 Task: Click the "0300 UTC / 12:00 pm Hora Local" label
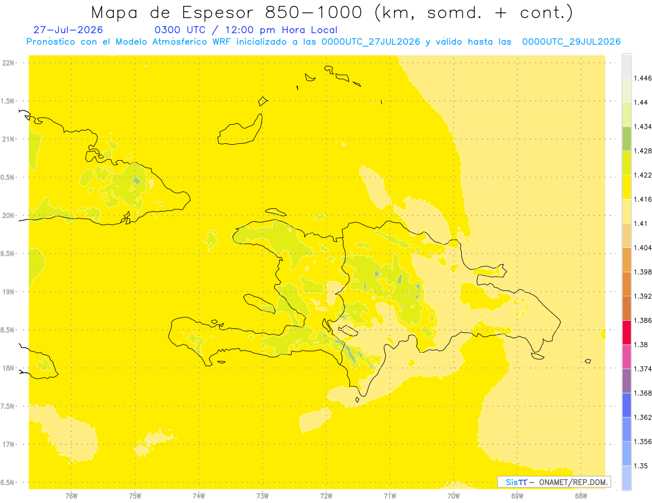point(246,30)
